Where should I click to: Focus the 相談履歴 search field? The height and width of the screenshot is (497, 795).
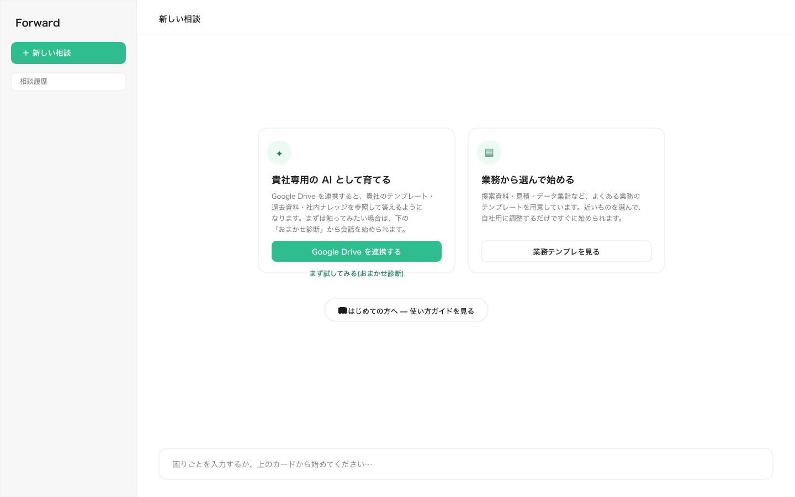[68, 82]
